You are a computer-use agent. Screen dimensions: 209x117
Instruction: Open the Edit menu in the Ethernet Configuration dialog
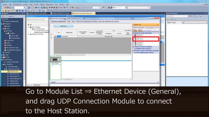point(69,21)
